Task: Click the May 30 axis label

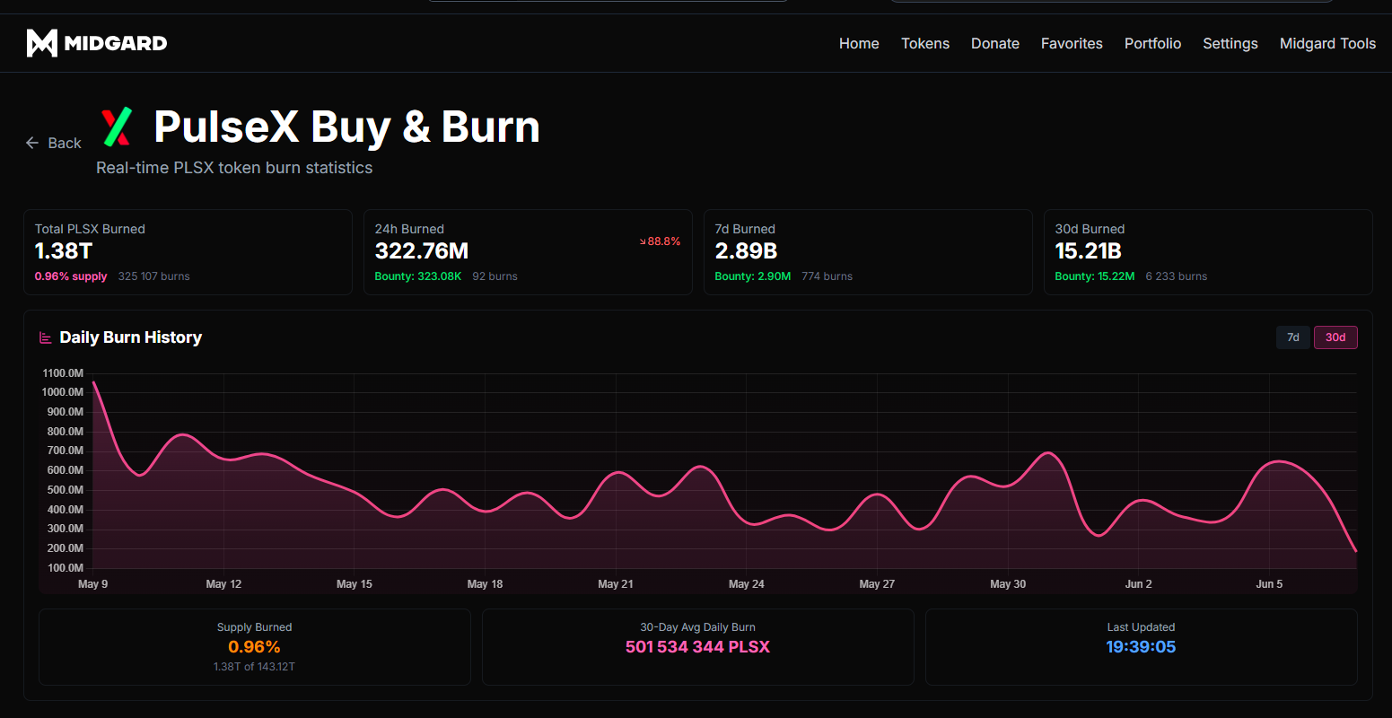Action: (x=1008, y=584)
